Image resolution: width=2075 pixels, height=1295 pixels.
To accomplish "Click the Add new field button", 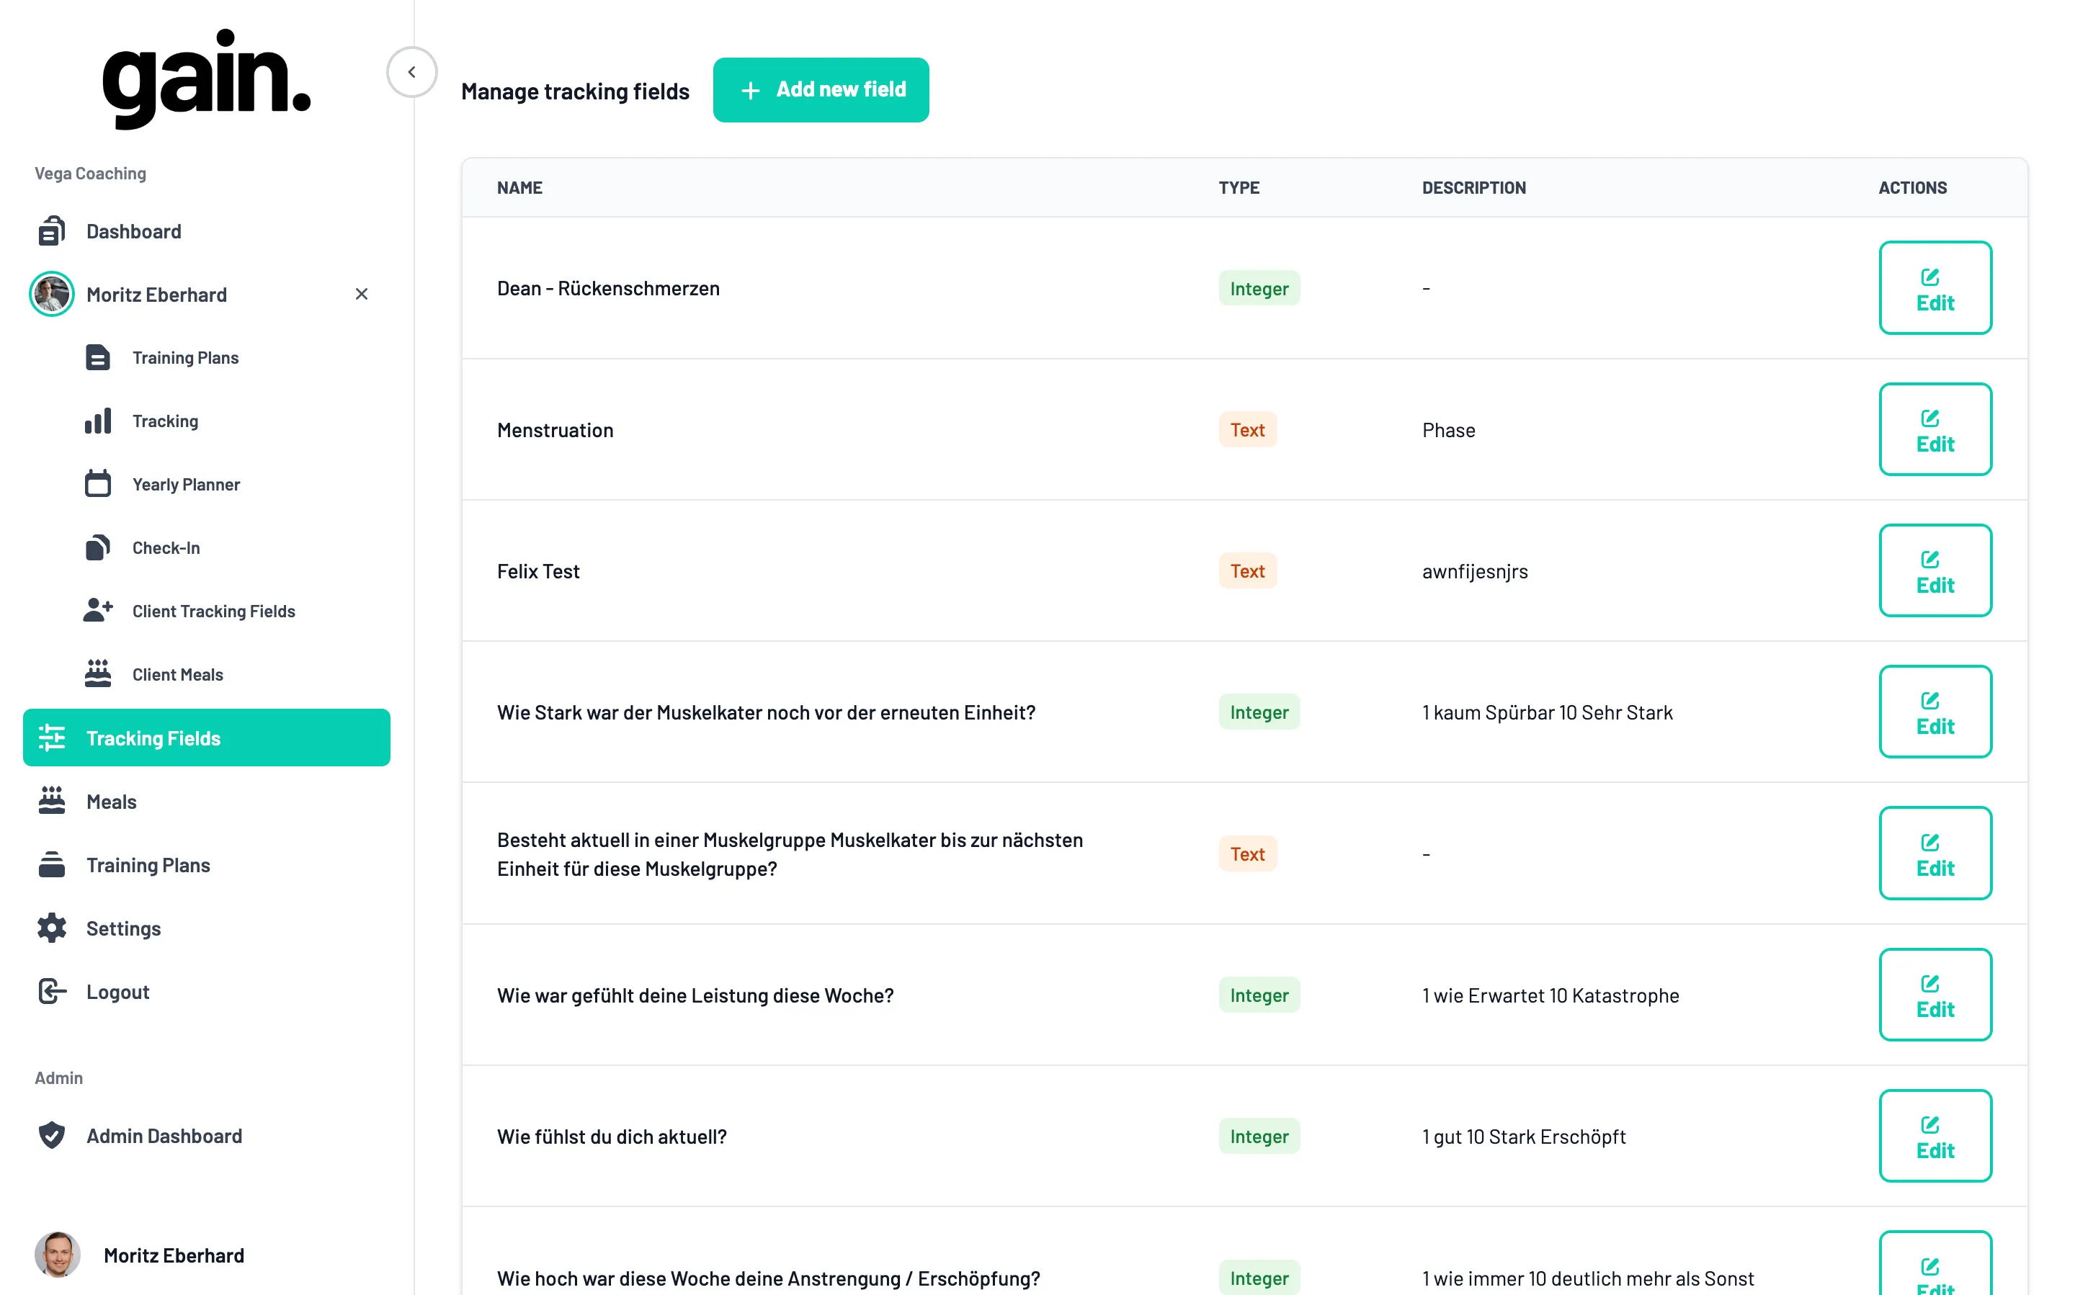I will [x=820, y=90].
